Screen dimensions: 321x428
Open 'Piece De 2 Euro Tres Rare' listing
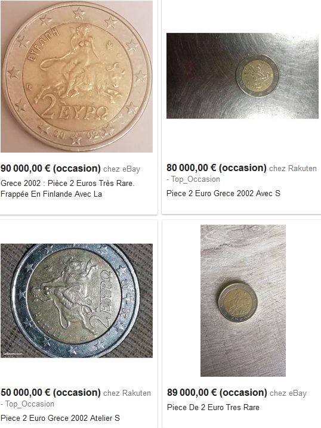tap(213, 407)
